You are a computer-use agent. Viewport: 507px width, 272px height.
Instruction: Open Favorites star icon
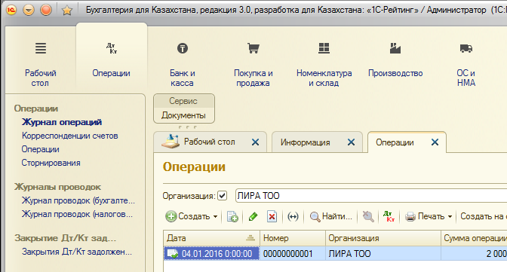(x=67, y=11)
